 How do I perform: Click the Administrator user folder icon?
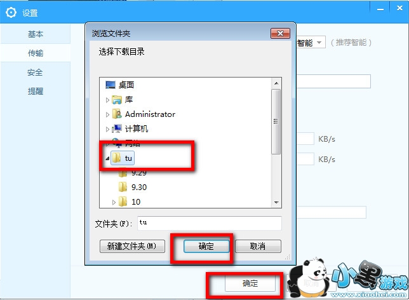coord(117,114)
